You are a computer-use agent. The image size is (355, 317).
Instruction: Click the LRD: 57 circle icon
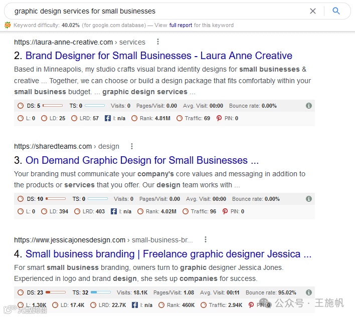point(74,118)
